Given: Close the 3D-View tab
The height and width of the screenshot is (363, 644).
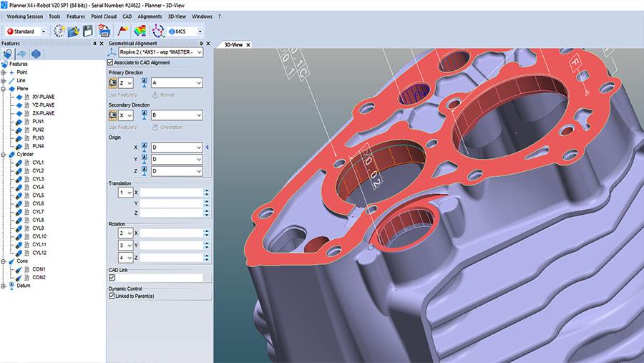Looking at the screenshot, I should point(248,44).
